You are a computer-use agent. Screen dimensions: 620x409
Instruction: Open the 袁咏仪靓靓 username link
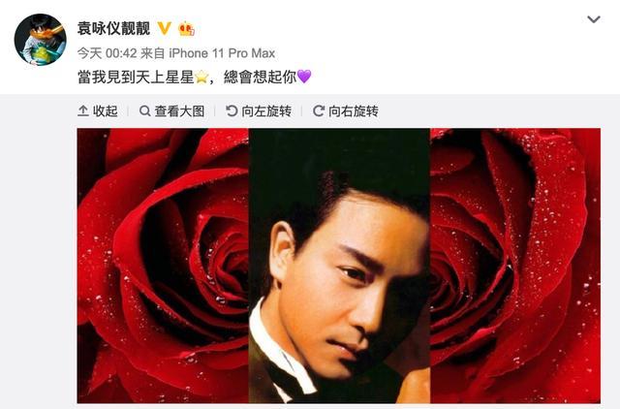point(114,28)
